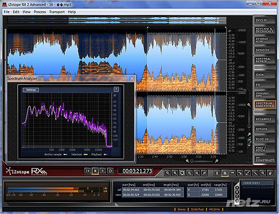This screenshot has height=214, width=279.
Task: Select snapshot C in history panel
Action: click(x=237, y=196)
